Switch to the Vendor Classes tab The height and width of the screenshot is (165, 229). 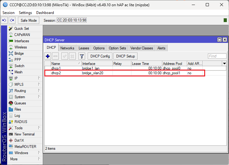pos(142,48)
